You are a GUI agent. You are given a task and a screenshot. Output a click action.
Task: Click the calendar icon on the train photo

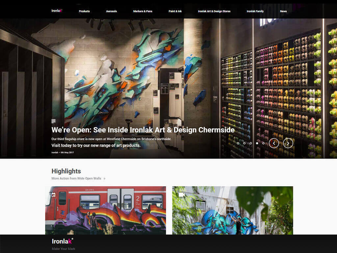point(54,195)
